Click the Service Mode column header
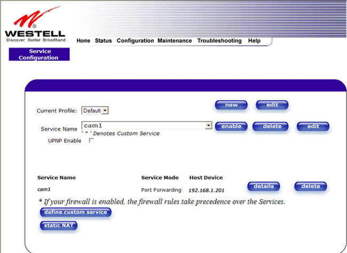The image size is (347, 253). click(x=160, y=178)
